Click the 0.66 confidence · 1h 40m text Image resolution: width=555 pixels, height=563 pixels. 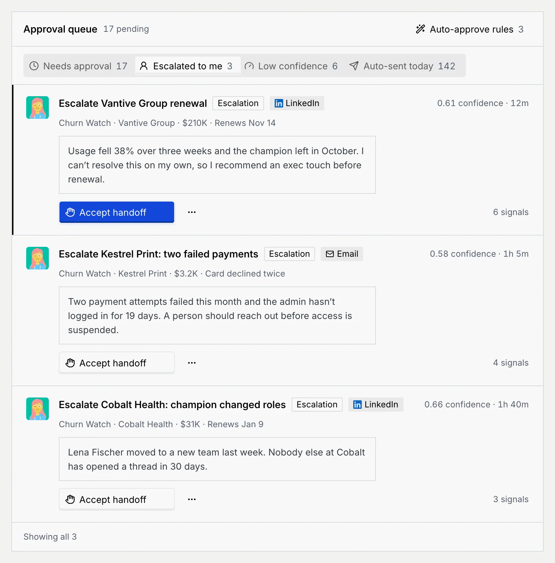476,405
